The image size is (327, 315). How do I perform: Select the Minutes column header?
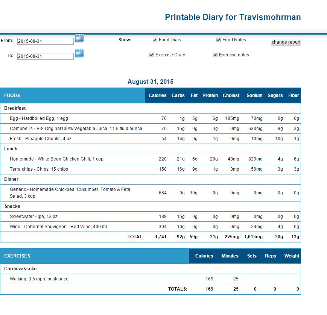pyautogui.click(x=230, y=256)
